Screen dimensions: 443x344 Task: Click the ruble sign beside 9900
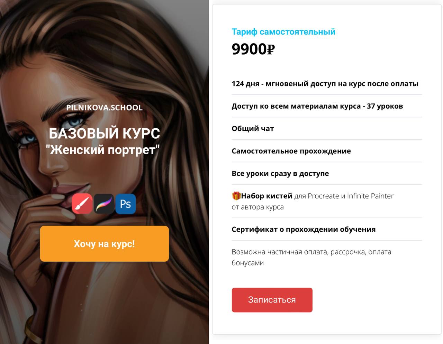pos(271,49)
